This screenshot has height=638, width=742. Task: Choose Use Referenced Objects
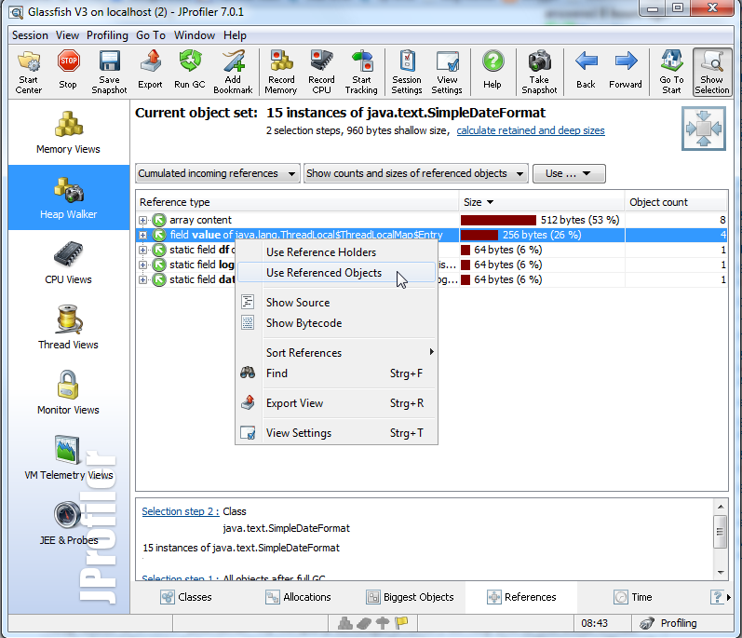tap(336, 273)
